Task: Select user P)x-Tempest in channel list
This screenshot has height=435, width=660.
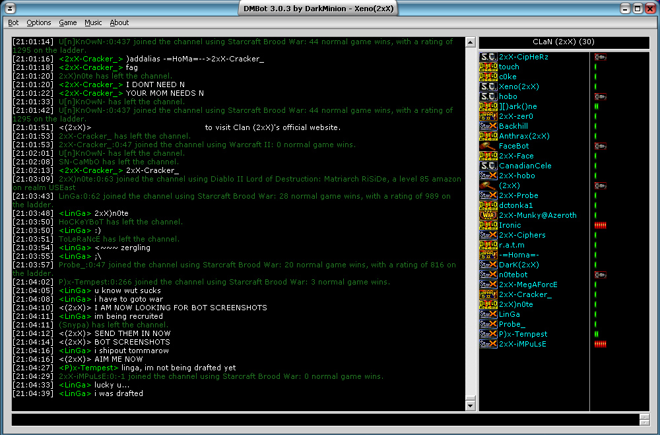Action: coord(523,334)
